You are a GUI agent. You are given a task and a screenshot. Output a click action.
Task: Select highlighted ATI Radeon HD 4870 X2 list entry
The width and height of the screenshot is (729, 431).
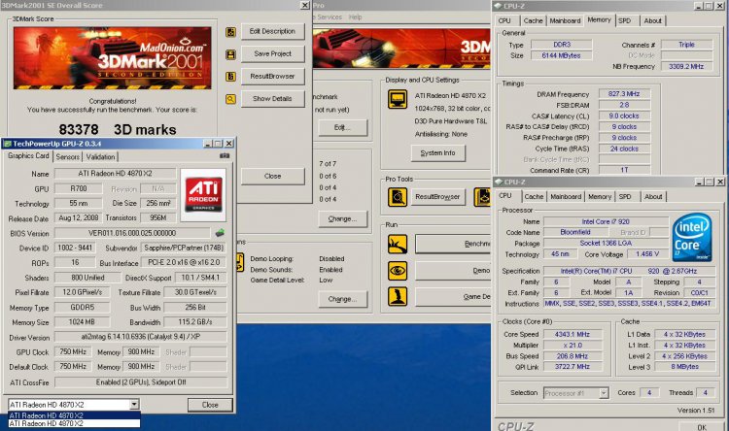(74, 415)
